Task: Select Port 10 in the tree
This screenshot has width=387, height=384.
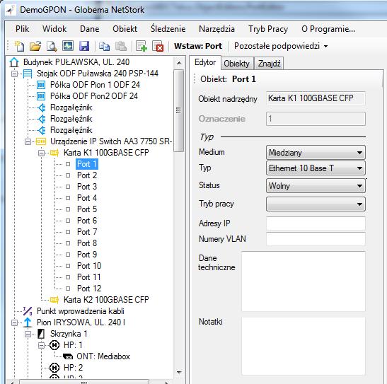Action: (x=89, y=266)
